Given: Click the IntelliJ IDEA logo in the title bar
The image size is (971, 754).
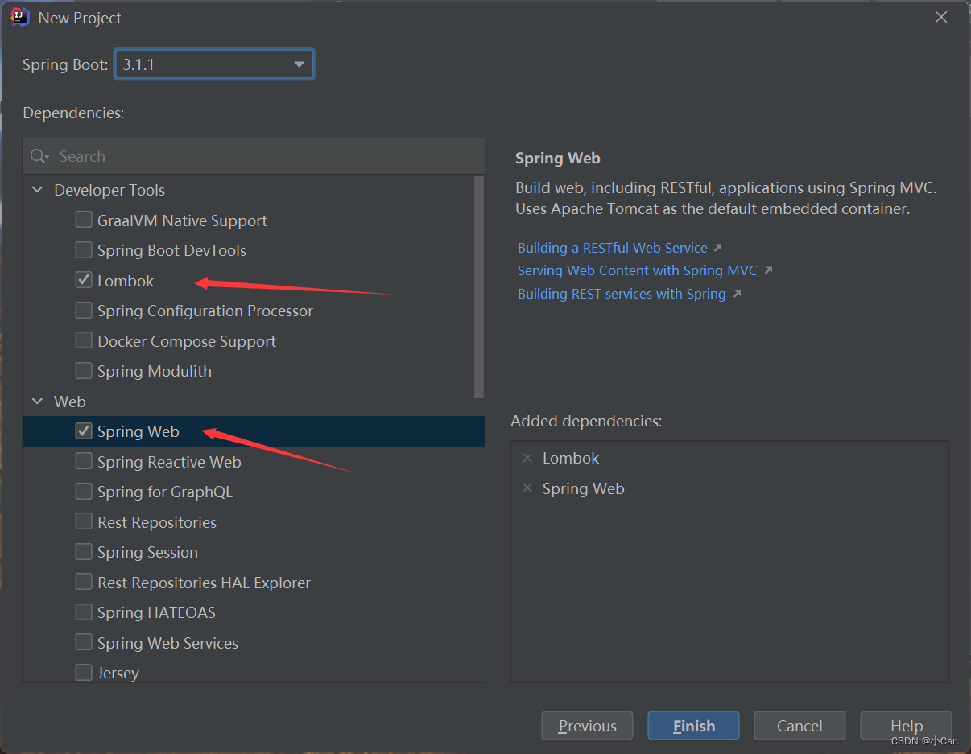Looking at the screenshot, I should tap(20, 17).
